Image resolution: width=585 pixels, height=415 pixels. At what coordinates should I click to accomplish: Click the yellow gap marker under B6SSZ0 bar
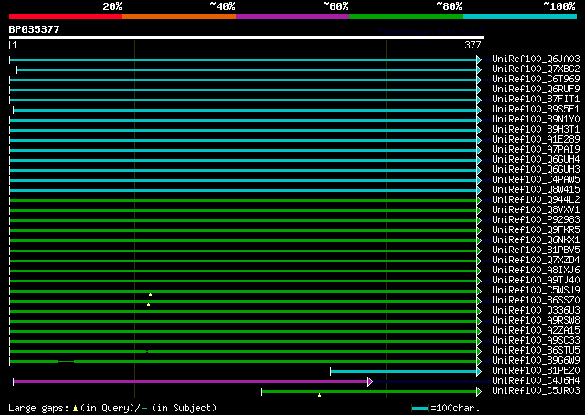click(148, 304)
